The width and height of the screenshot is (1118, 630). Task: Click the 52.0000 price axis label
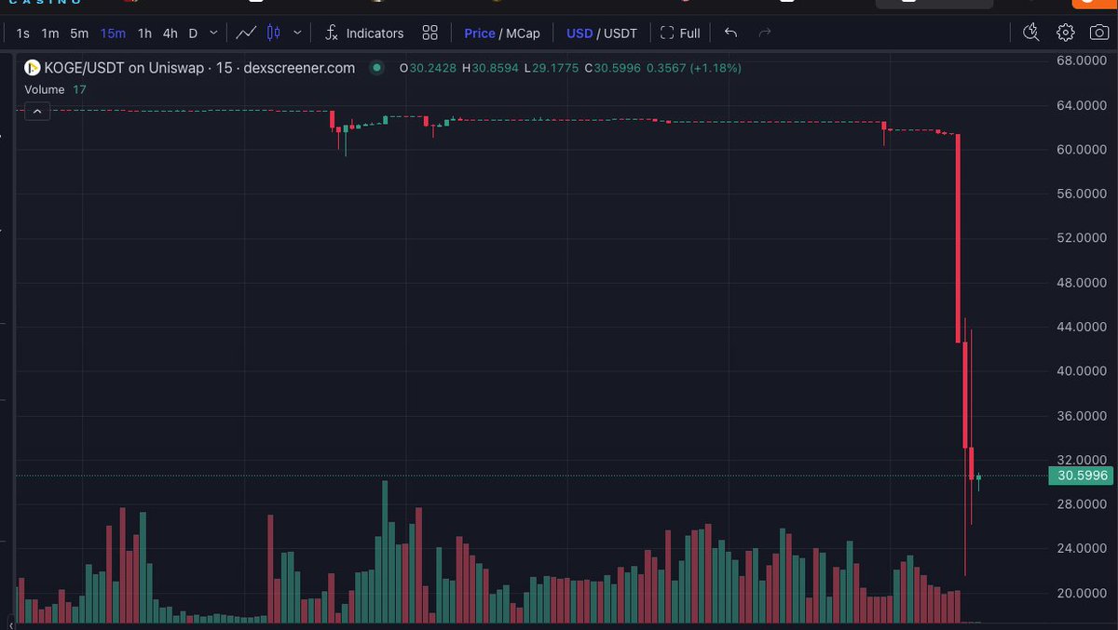[x=1081, y=237]
